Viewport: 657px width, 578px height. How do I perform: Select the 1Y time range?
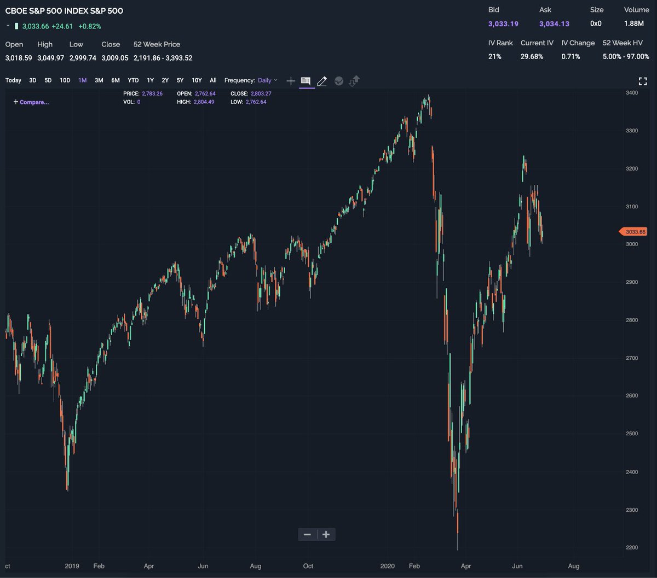[x=151, y=80]
